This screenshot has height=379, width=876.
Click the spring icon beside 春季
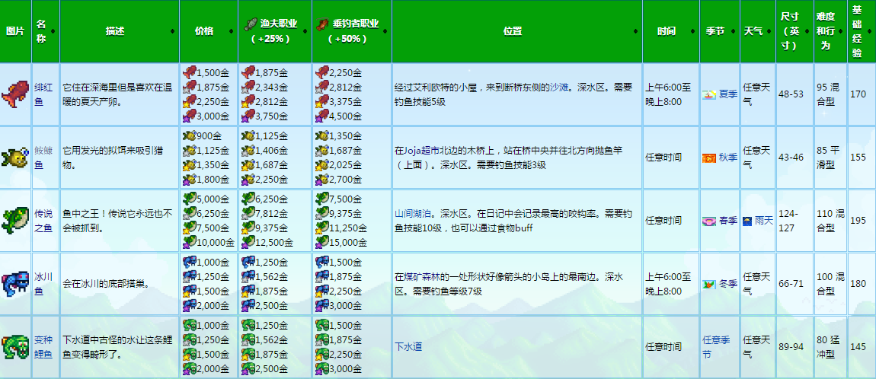pyautogui.click(x=709, y=221)
